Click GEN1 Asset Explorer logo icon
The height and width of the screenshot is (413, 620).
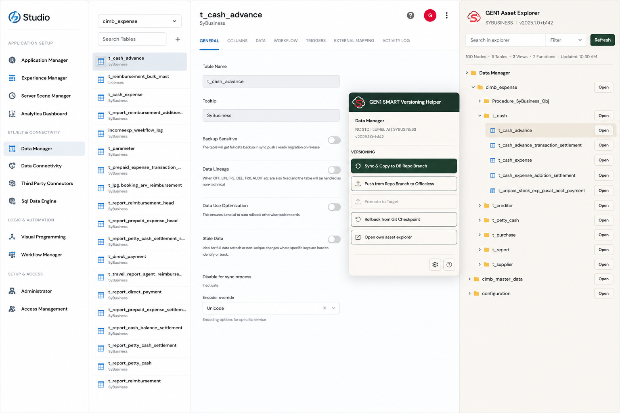[474, 17]
